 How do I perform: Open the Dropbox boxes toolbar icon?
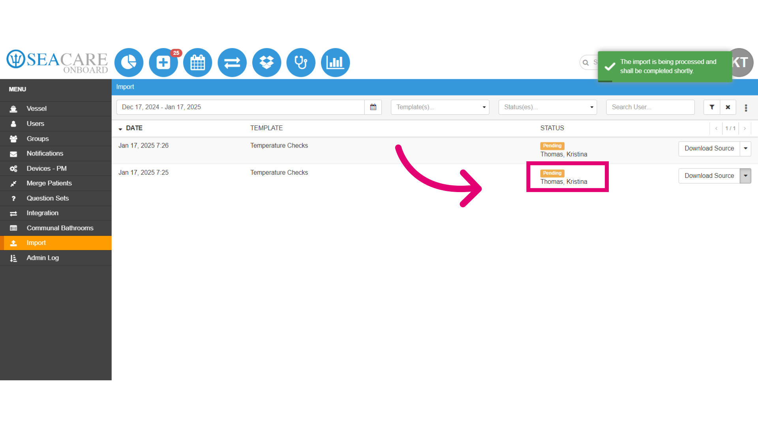point(266,62)
